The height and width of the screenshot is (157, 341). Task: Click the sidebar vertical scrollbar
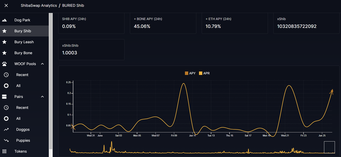coord(51,81)
